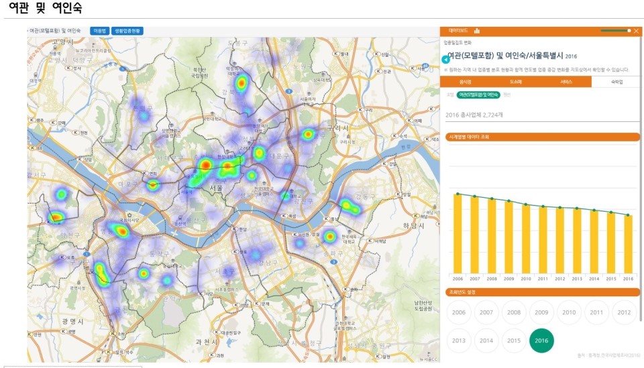Click the 은평구 label on the map
The height and width of the screenshot is (368, 644).
[x=142, y=107]
